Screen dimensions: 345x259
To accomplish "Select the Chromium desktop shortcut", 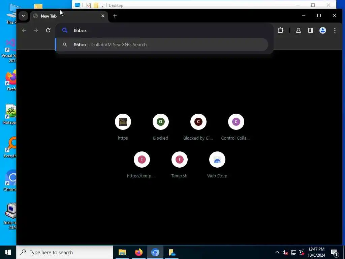I will click(10, 181).
